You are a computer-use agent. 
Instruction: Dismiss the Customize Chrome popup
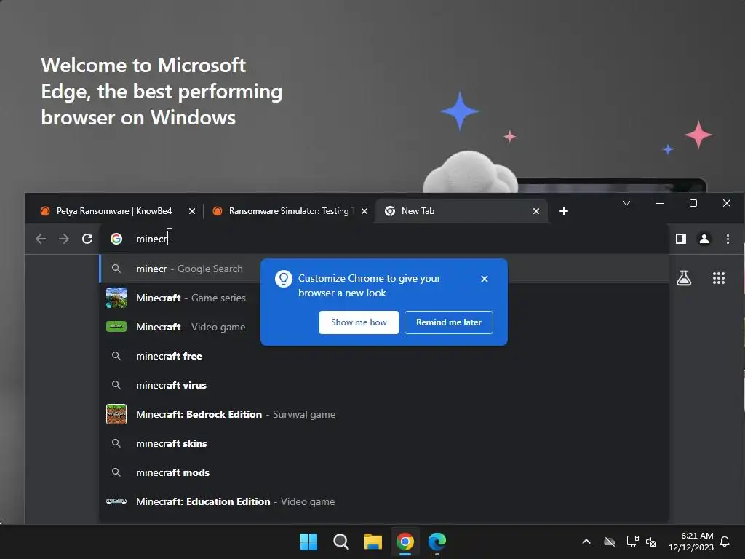pyautogui.click(x=484, y=279)
